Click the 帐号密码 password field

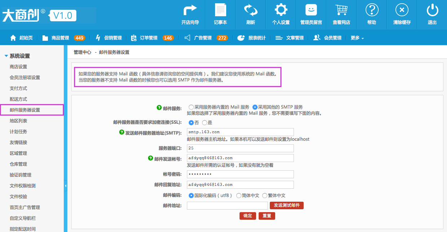coord(240,174)
